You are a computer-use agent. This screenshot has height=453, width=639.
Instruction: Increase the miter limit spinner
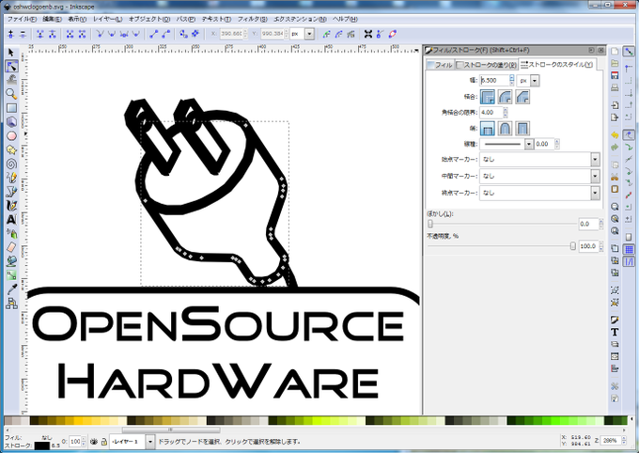pyautogui.click(x=506, y=110)
